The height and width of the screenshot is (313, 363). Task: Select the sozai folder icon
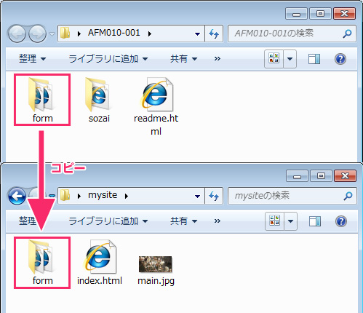coord(99,95)
